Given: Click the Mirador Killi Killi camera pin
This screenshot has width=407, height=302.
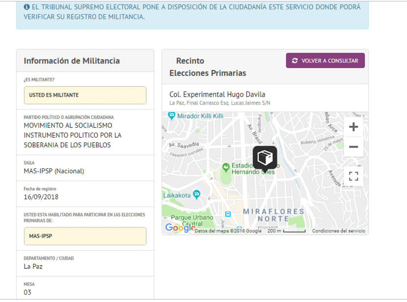Looking at the screenshot, I should pyautogui.click(x=171, y=116).
